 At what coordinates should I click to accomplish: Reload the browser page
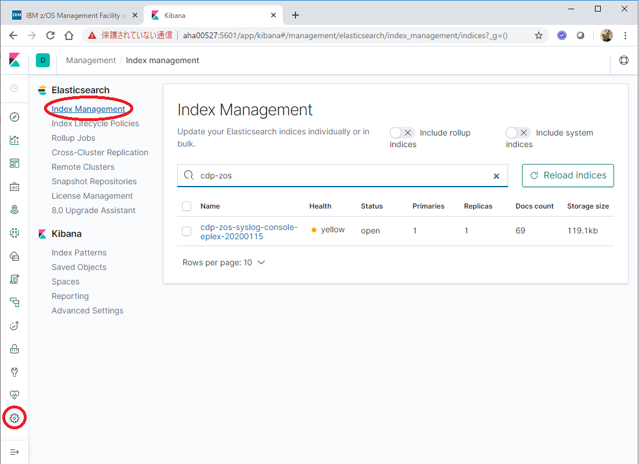coord(50,35)
